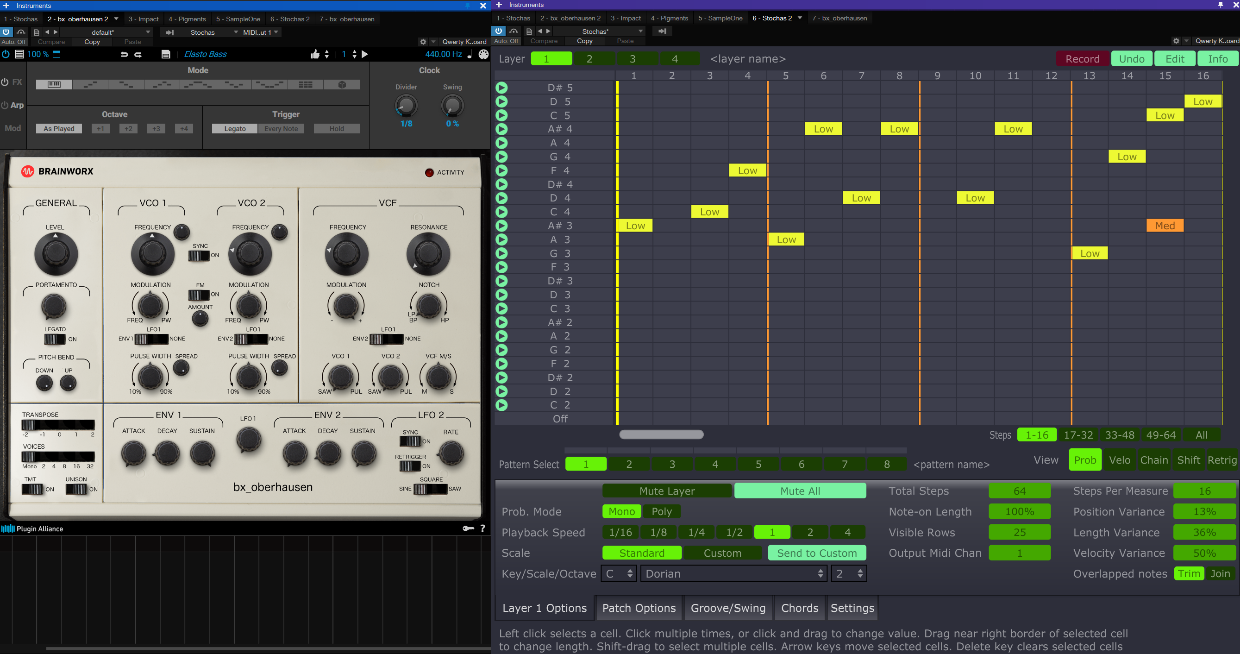Open the Patch Options tab
Viewport: 1240px width, 654px height.
pos(639,608)
